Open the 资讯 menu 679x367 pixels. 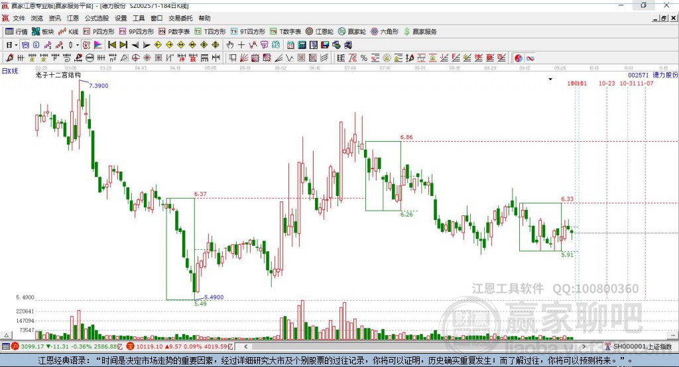point(54,18)
